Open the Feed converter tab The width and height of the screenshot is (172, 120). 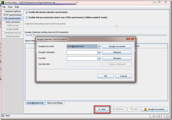(x=13, y=22)
